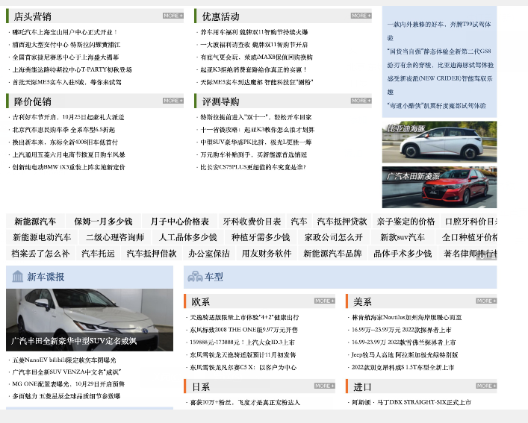Open the 广汽丰田全新豪华中型SUV定名威飒 photo
528x423 pixels.
[90, 320]
